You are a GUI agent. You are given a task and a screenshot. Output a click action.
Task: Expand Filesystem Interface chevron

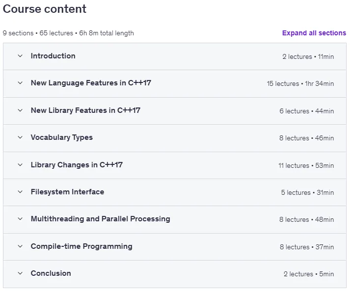(20, 192)
